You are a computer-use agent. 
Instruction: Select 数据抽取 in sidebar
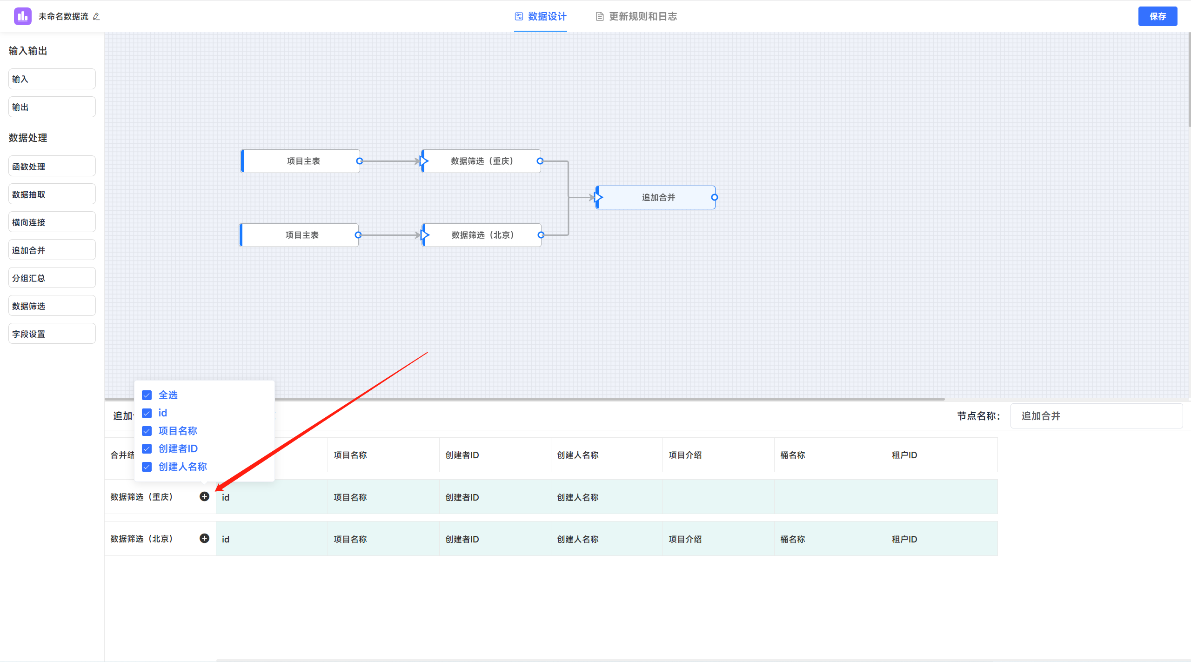coord(52,194)
